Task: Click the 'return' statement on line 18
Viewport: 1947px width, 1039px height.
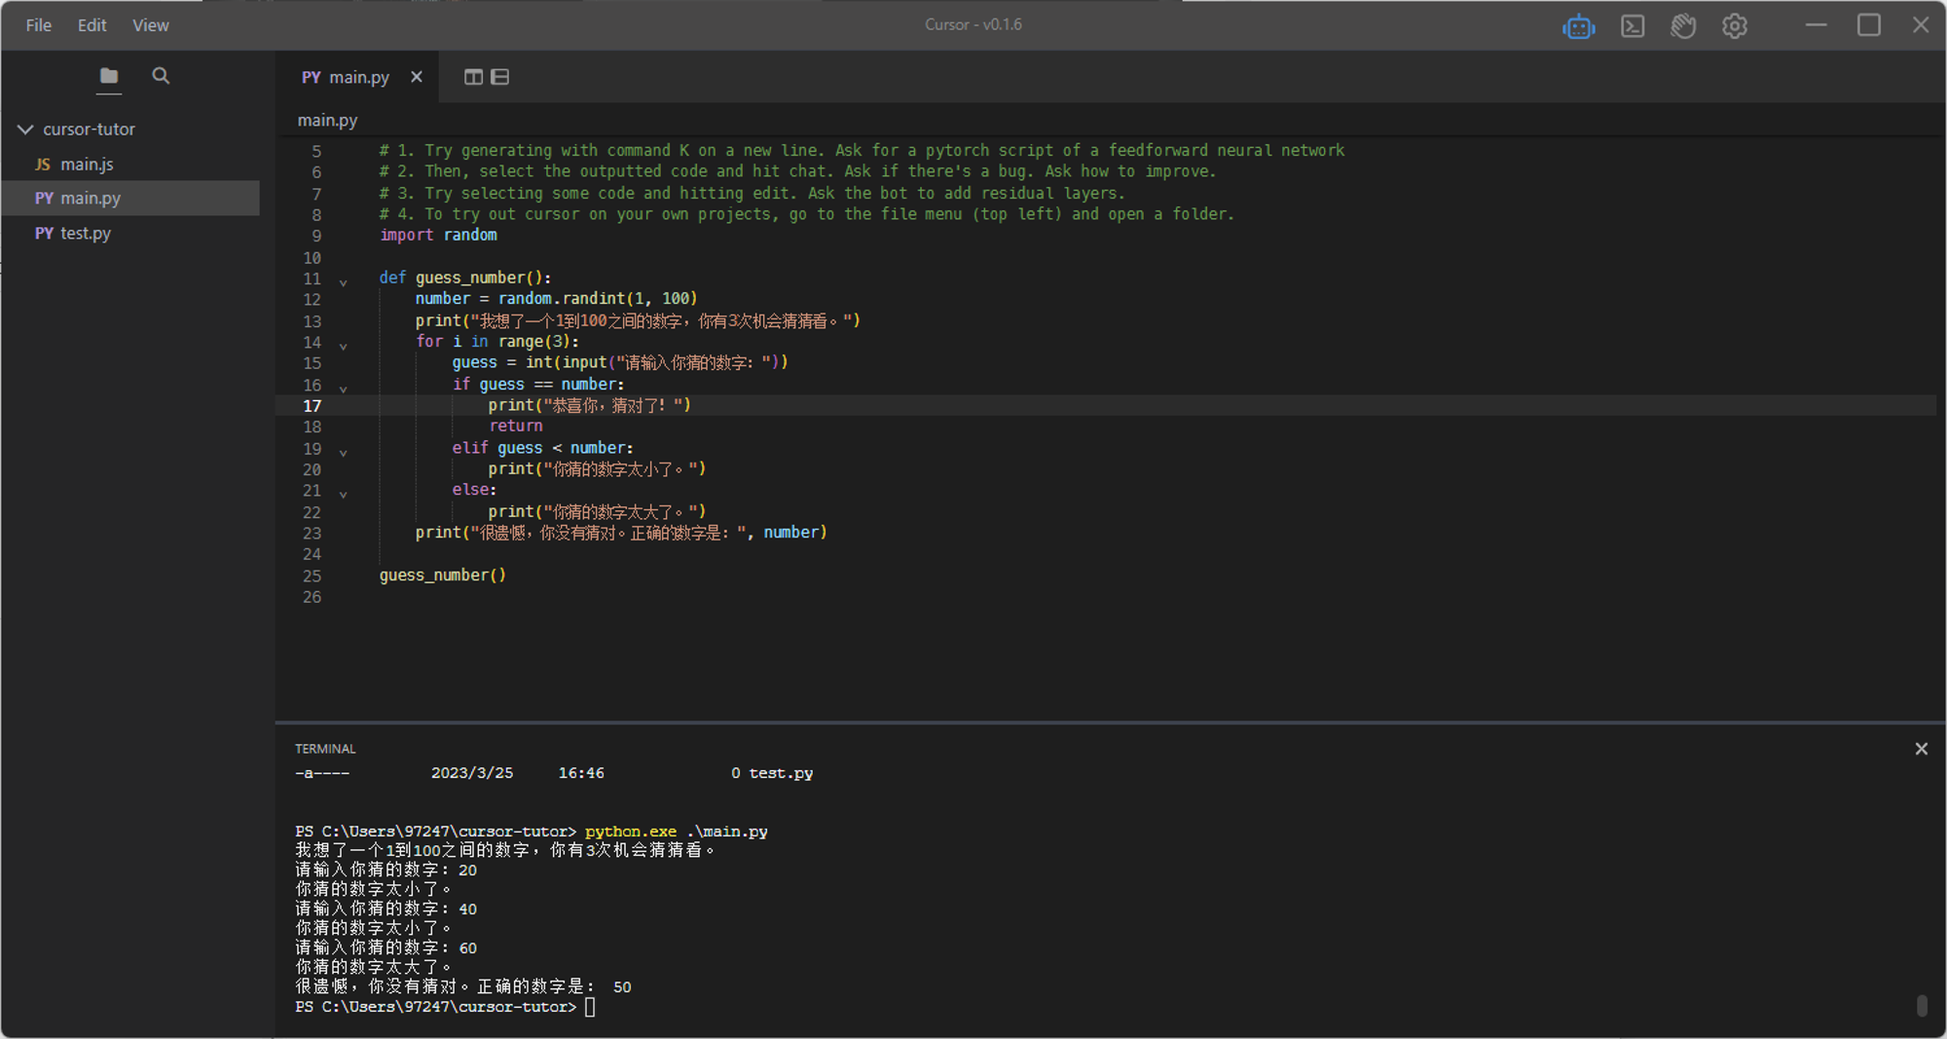Action: click(516, 426)
